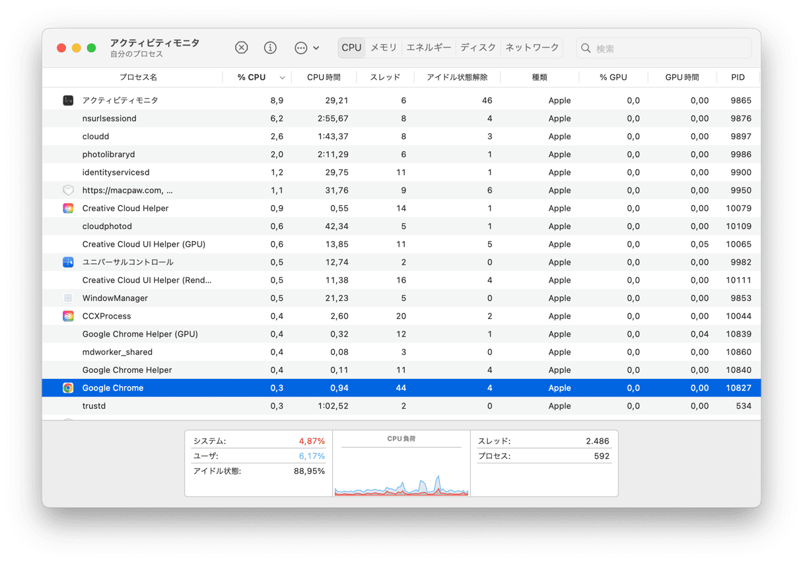This screenshot has height=563, width=803.
Task: Click the red close window button
Action: 61,48
